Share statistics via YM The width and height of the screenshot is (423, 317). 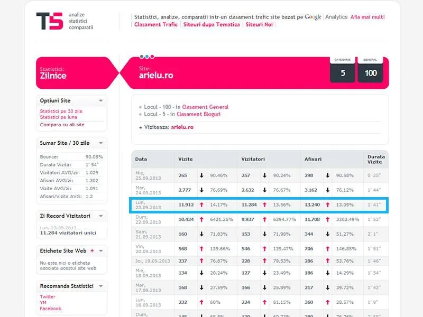pyautogui.click(x=43, y=302)
